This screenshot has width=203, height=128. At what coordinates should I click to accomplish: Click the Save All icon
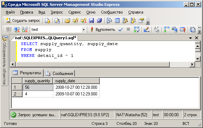click(99, 20)
